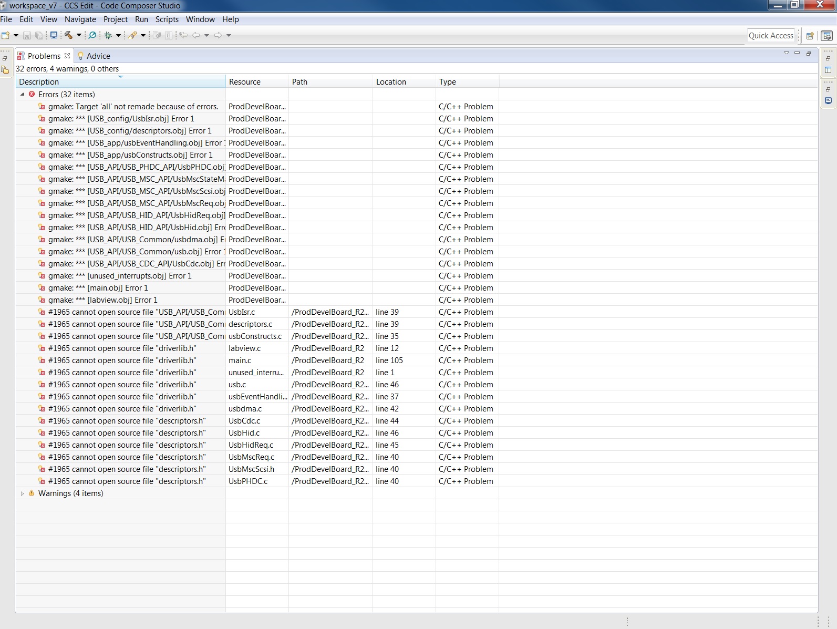837x629 pixels.
Task: Expand the Warnings (4 items) group
Action: click(22, 493)
